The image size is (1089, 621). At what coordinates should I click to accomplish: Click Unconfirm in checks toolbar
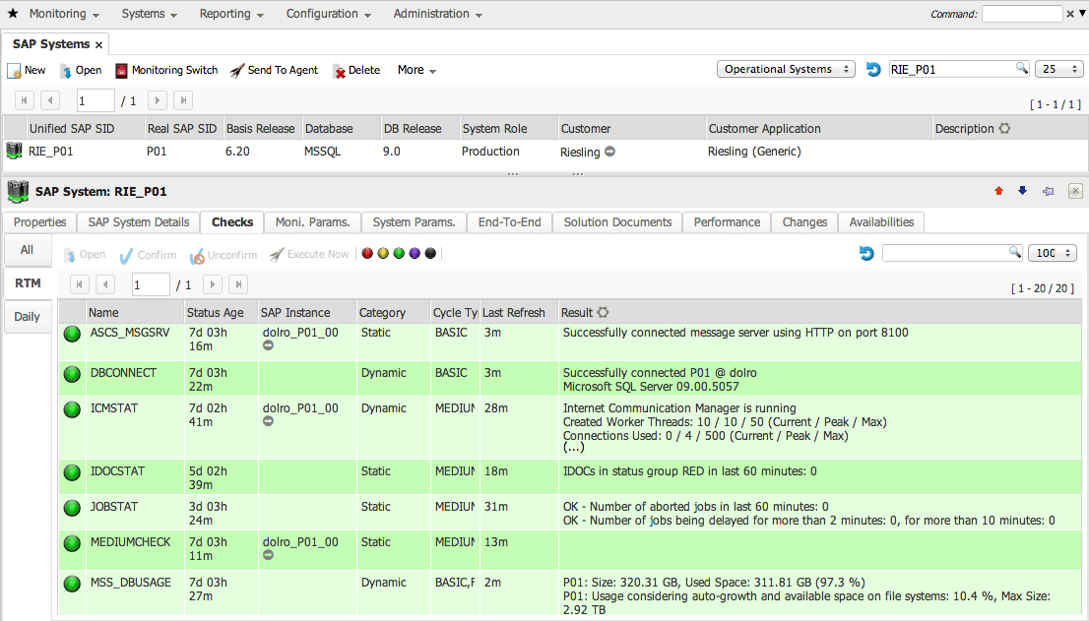tap(223, 255)
